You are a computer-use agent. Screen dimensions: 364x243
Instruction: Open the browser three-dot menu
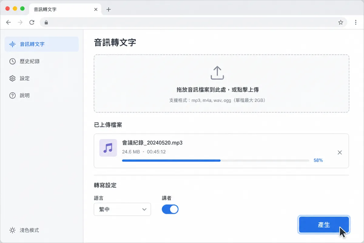[356, 22]
